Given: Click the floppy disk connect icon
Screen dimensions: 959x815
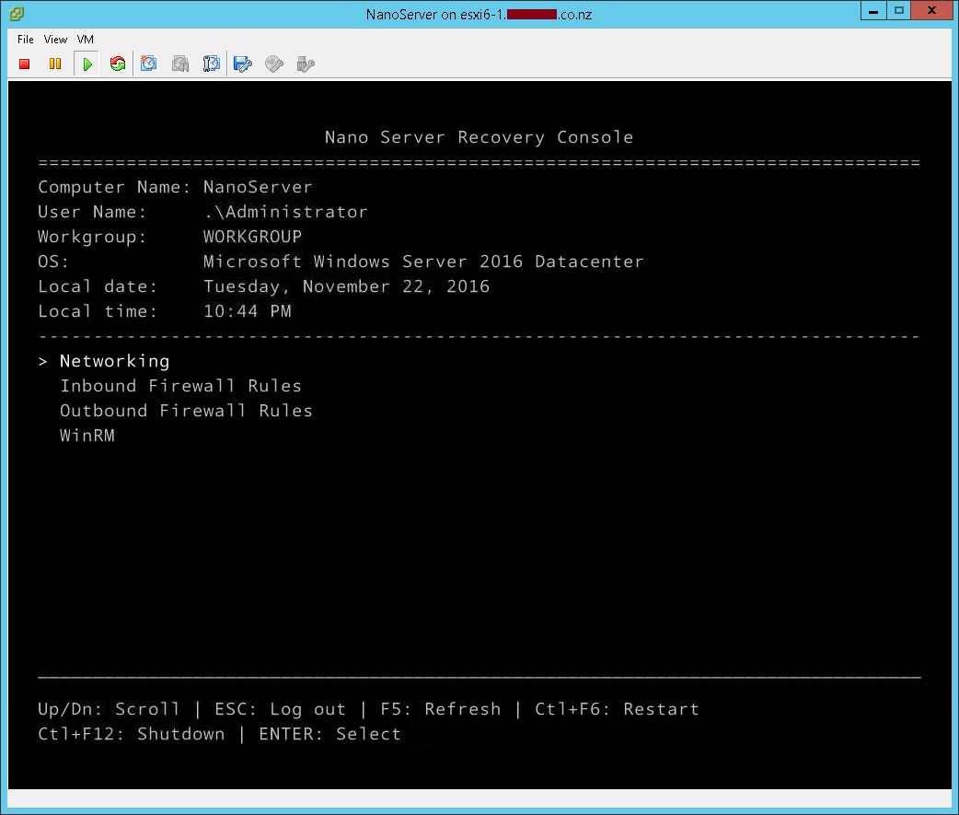Looking at the screenshot, I should click(243, 64).
